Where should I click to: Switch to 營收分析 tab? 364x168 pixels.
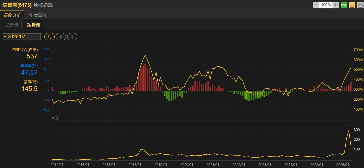12,15
